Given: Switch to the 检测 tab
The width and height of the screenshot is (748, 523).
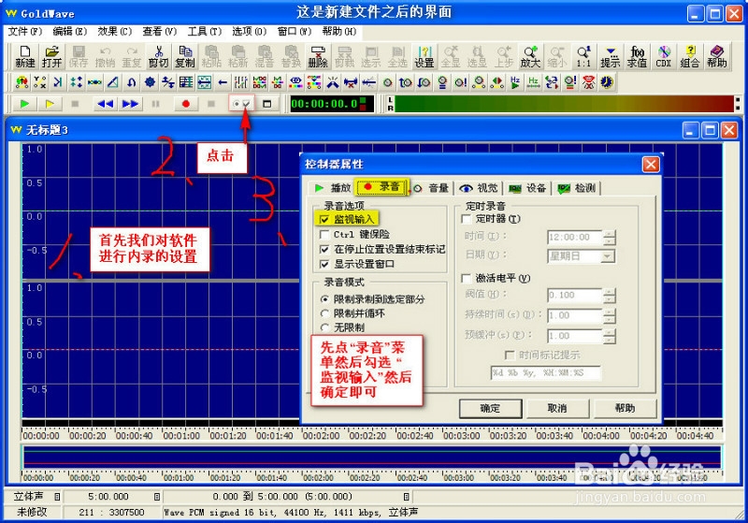Looking at the screenshot, I should (x=576, y=188).
